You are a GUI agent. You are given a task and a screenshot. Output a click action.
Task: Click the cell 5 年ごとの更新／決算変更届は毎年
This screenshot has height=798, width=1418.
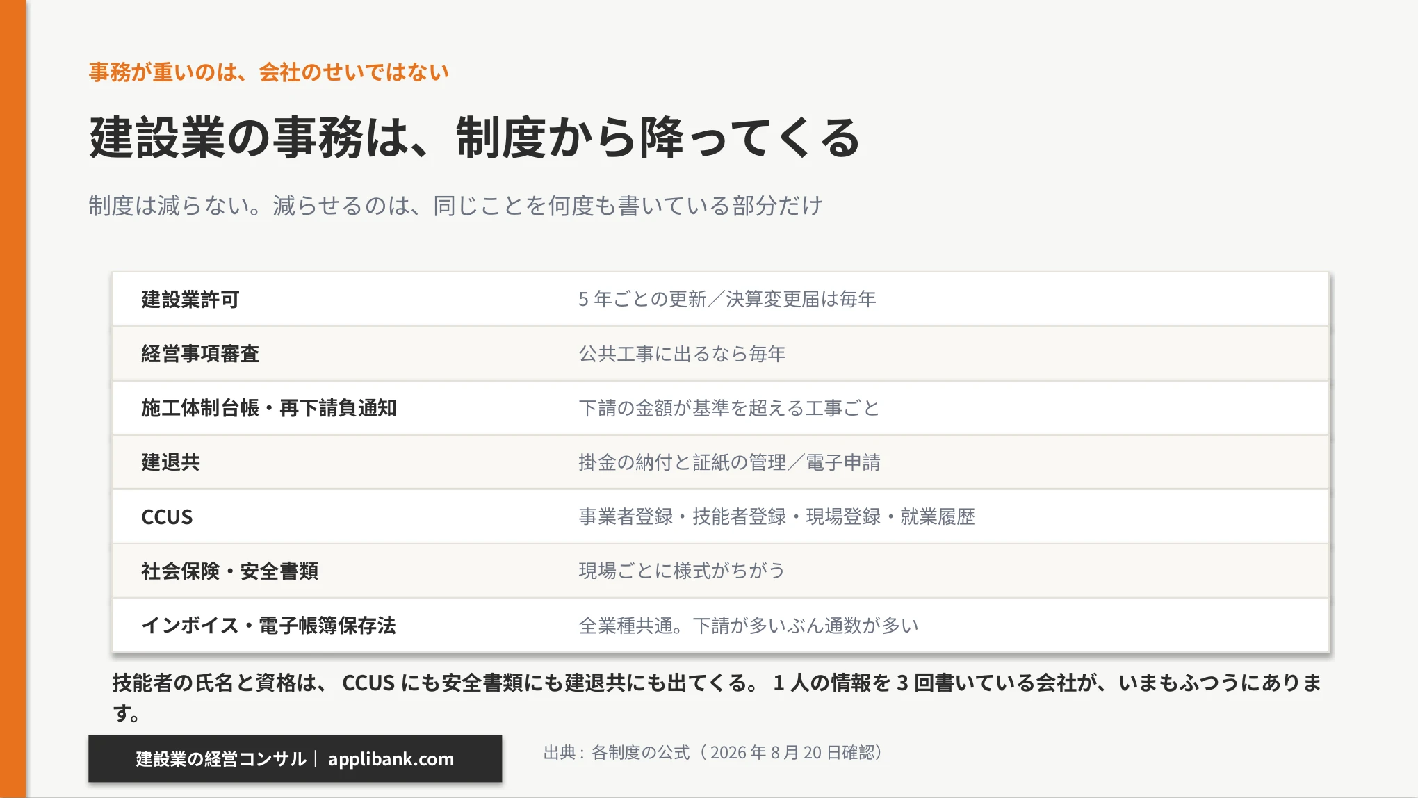click(727, 299)
